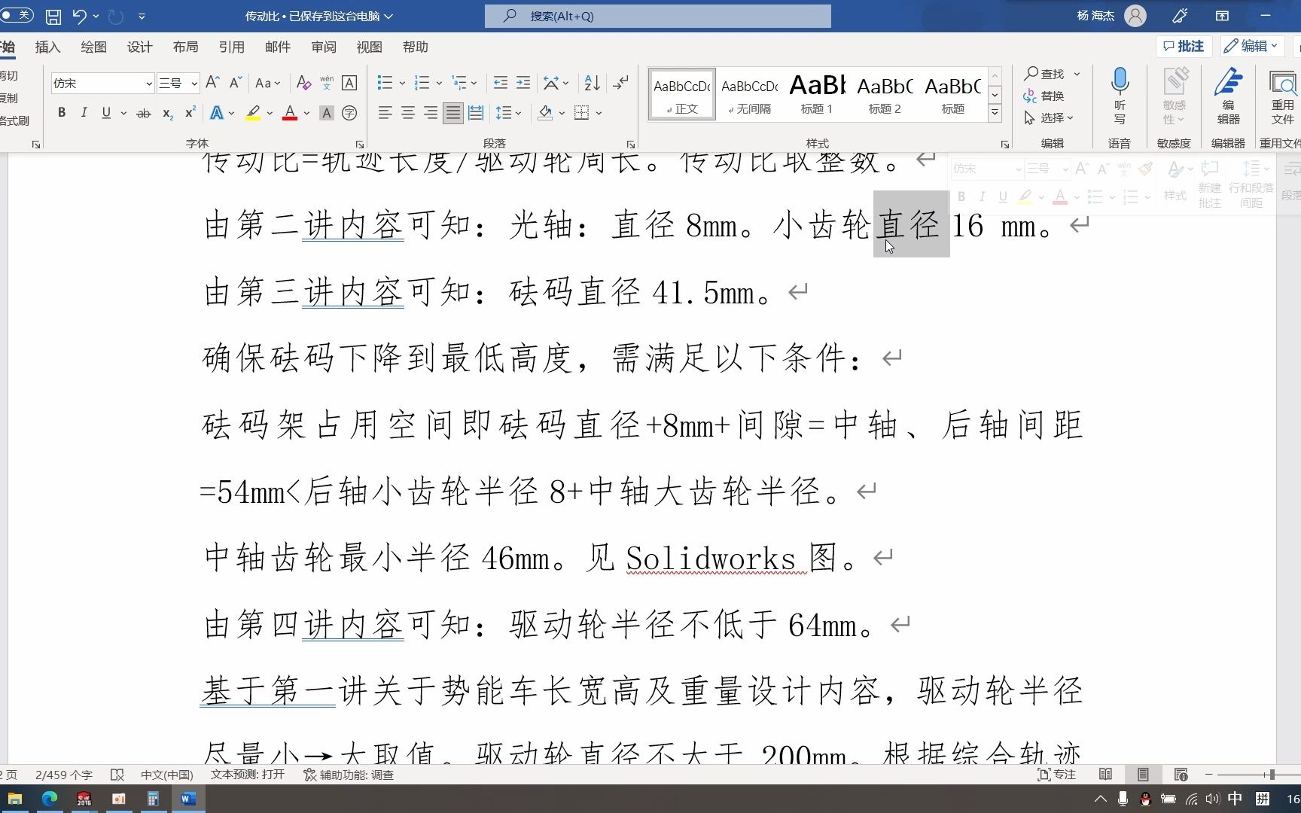This screenshot has height=813, width=1301.
Task: Switch to Read Mode view icon
Action: 1105,775
